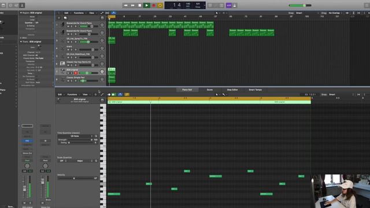Open the Piano Roll Edit menu
Screen dimensions: 370x208
60,95
